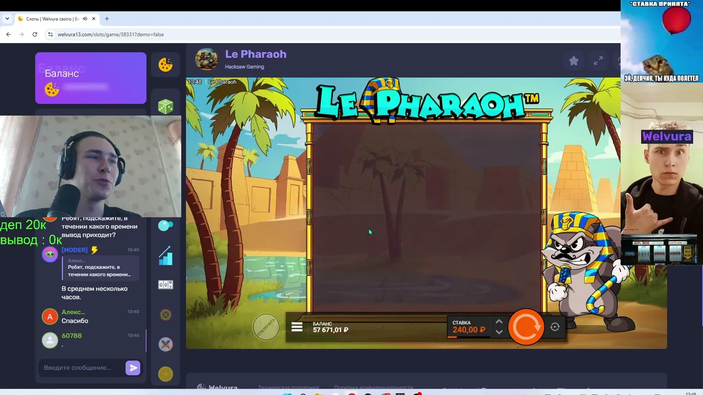Click the chat message 'Спасибо'
Screen dimensions: 703x395
pos(75,321)
